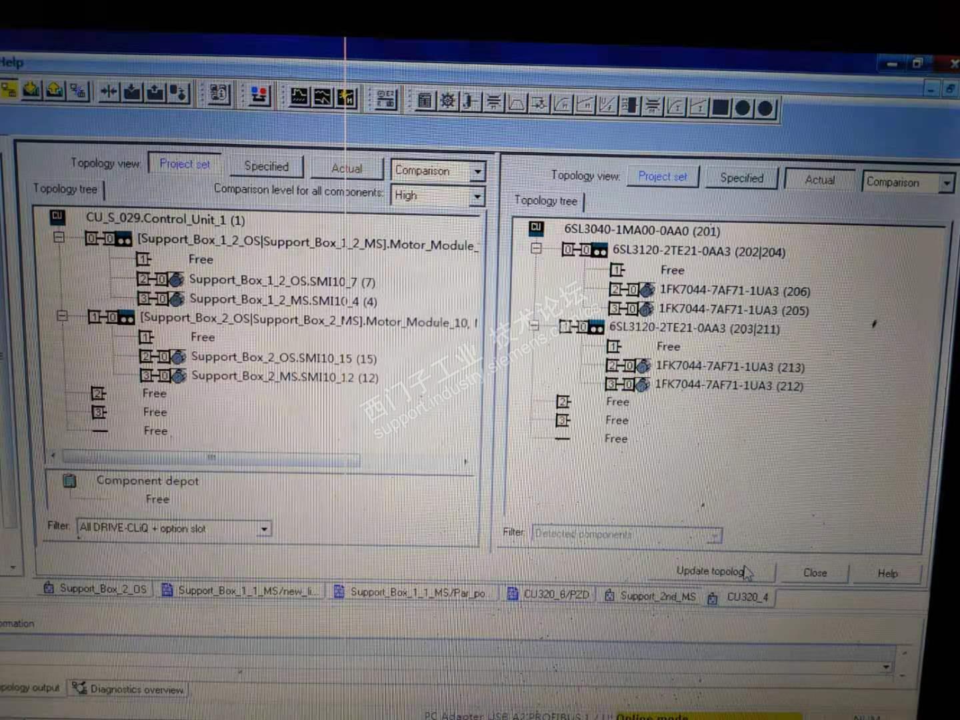Viewport: 960px width, 720px height.
Task: Toggle Project set in the right topology view
Action: [x=663, y=177]
